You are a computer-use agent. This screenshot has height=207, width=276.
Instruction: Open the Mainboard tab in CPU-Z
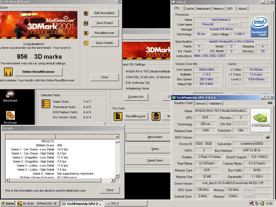click(203, 9)
